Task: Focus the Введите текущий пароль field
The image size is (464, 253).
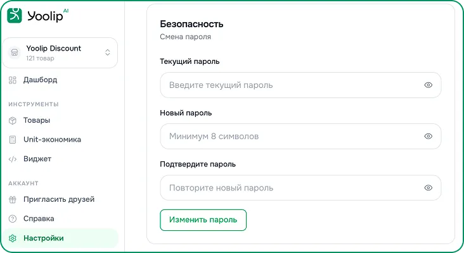Action: coord(300,85)
